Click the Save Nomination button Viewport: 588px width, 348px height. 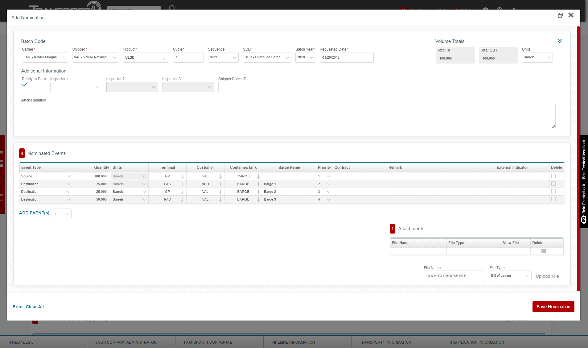(553, 307)
